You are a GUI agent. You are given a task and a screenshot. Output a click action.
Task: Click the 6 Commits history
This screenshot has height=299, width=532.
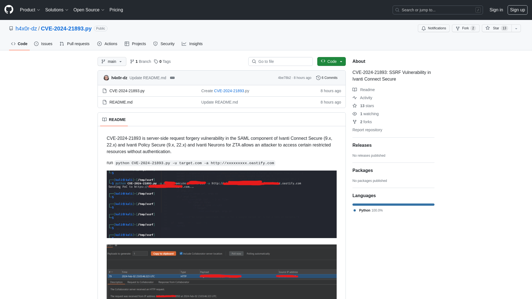(x=327, y=78)
